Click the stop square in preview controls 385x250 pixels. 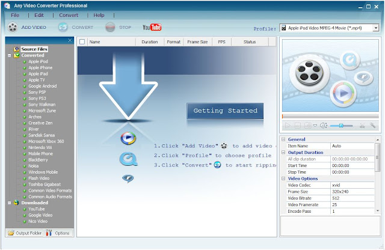(297, 126)
